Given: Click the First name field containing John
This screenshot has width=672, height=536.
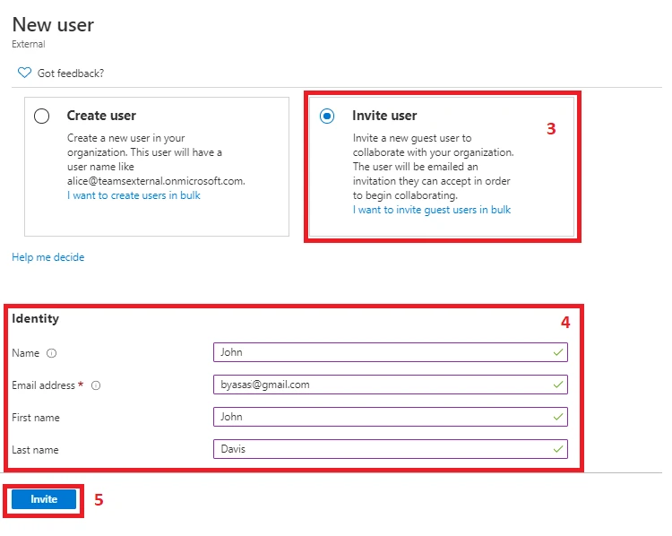Looking at the screenshot, I should tap(381, 417).
